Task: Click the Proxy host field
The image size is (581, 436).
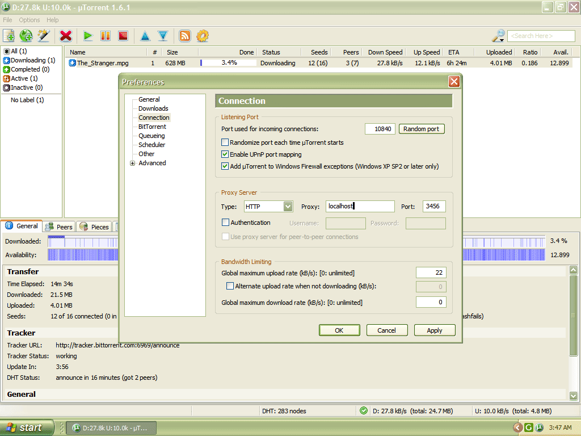Action: coord(360,207)
